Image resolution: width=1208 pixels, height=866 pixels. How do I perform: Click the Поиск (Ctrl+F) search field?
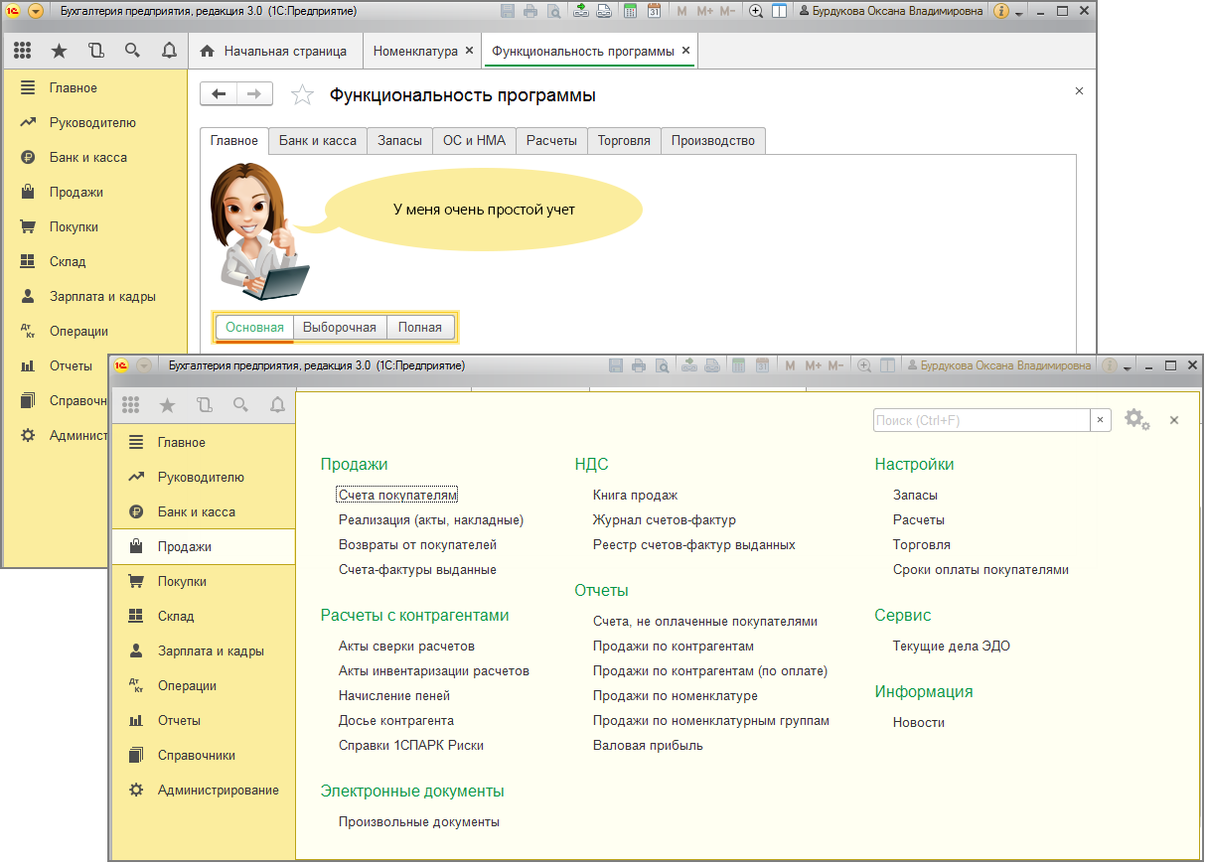coord(981,421)
